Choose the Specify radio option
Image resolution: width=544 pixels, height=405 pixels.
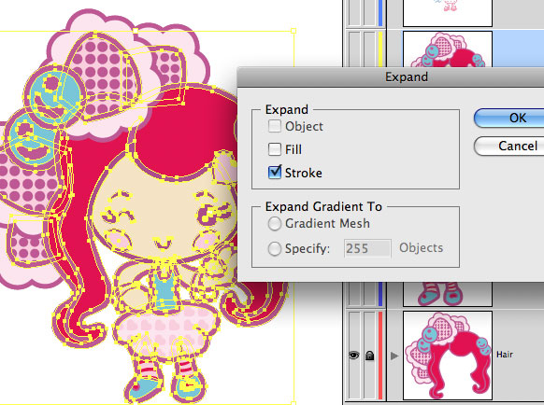tap(275, 248)
